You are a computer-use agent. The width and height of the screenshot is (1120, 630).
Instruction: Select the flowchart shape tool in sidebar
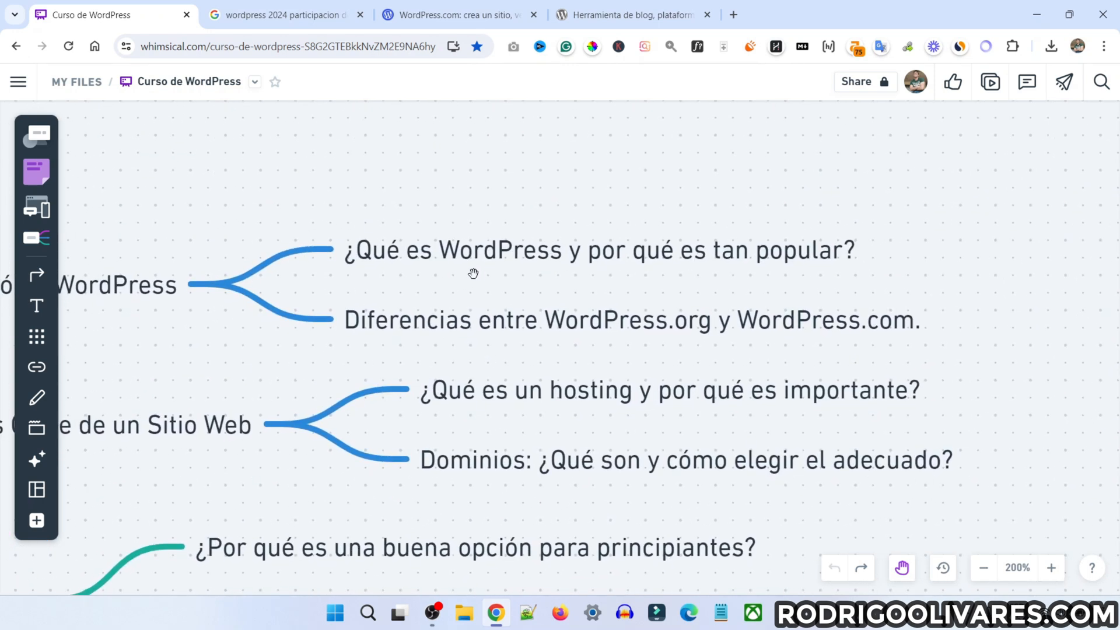coord(37,136)
